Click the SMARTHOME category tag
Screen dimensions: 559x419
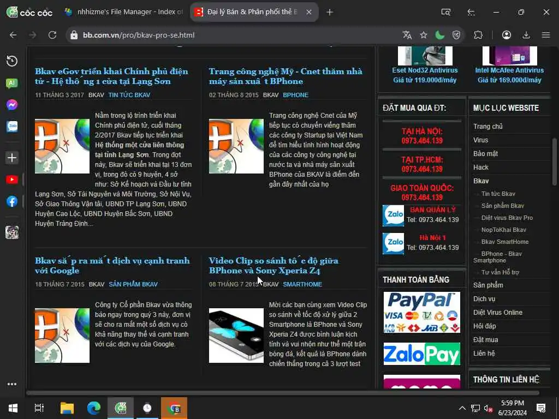click(x=302, y=284)
